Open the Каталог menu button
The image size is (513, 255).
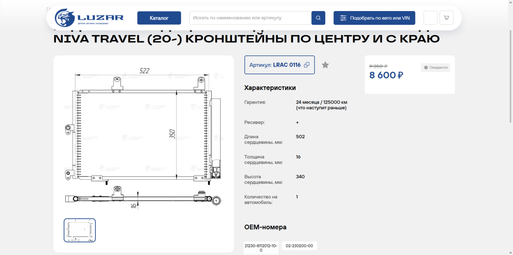coord(159,18)
